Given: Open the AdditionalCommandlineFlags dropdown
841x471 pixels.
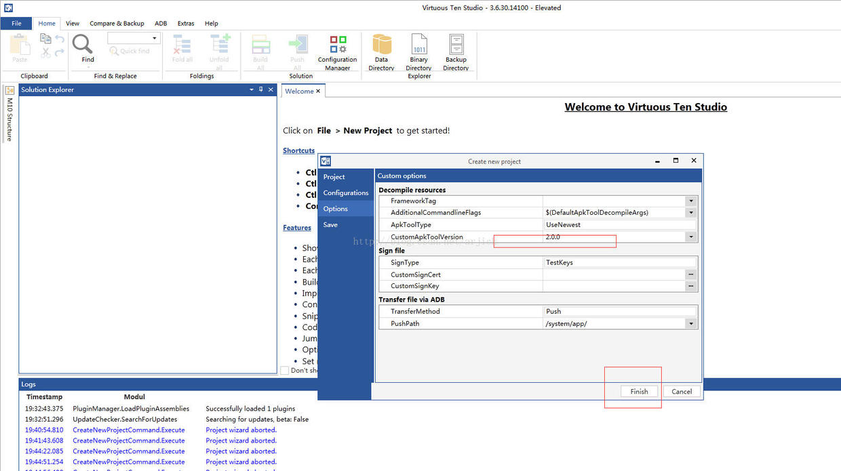Looking at the screenshot, I should tap(691, 213).
